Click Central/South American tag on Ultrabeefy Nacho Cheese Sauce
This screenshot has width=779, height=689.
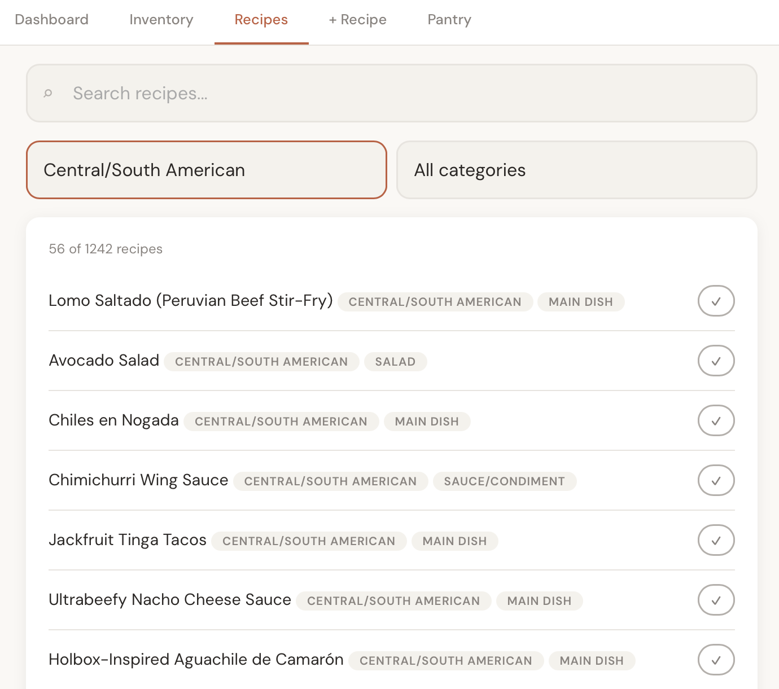click(x=393, y=601)
